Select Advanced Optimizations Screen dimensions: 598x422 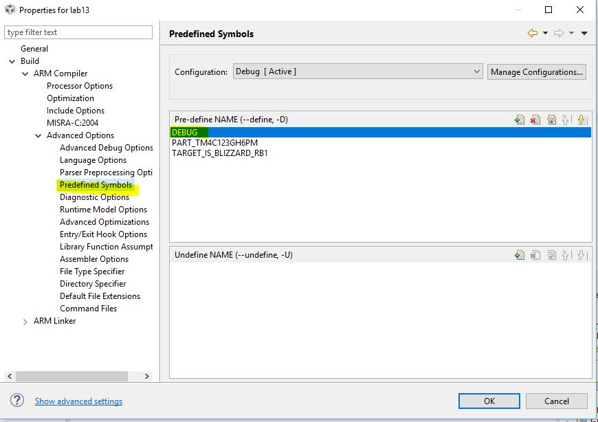point(104,222)
